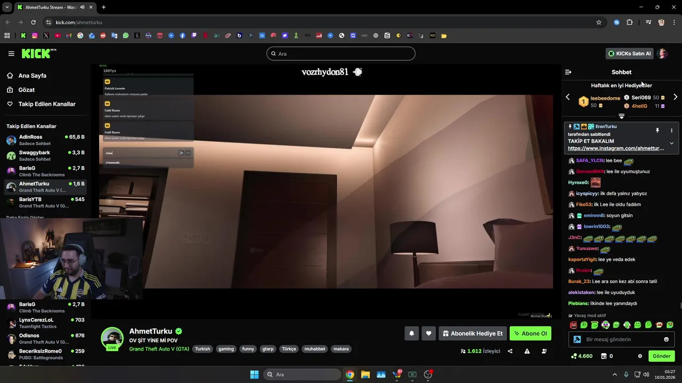Expand the pinned message chevron

(671, 143)
